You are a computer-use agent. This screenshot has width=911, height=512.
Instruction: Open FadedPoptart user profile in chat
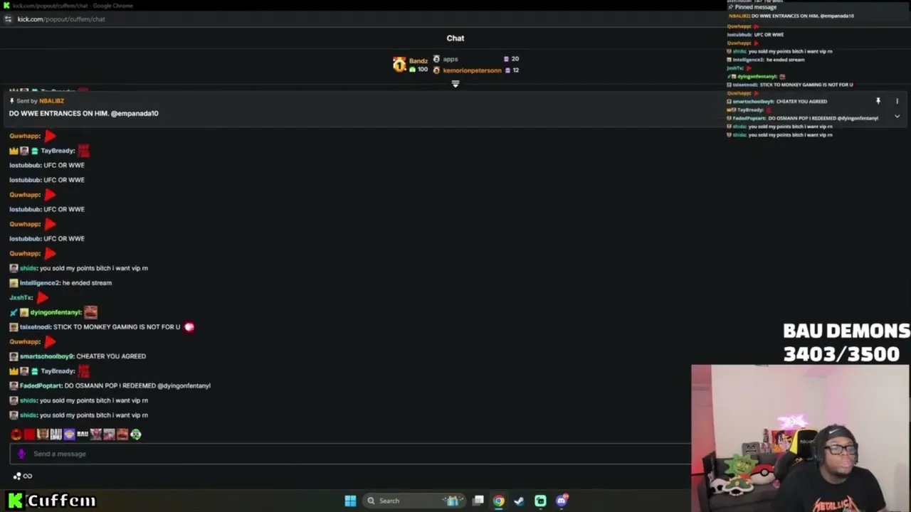41,385
